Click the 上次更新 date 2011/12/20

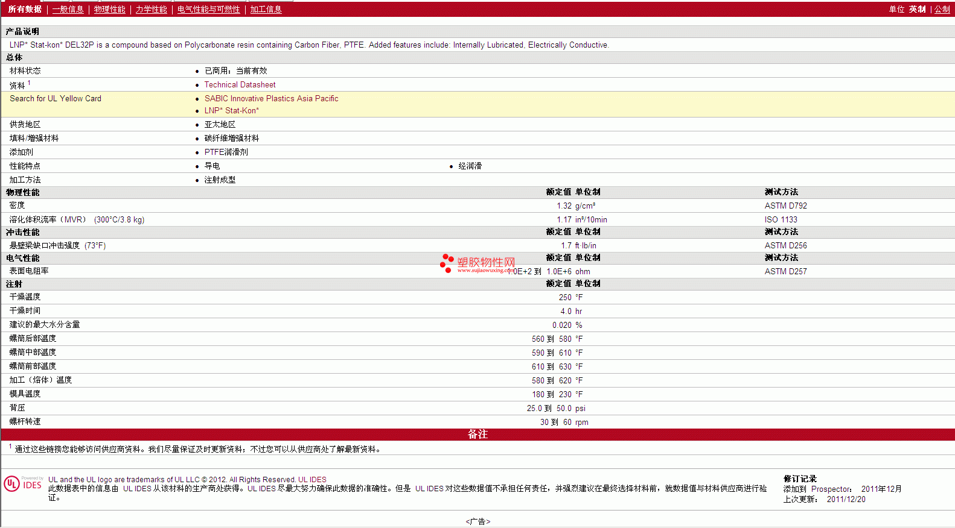pyautogui.click(x=846, y=500)
